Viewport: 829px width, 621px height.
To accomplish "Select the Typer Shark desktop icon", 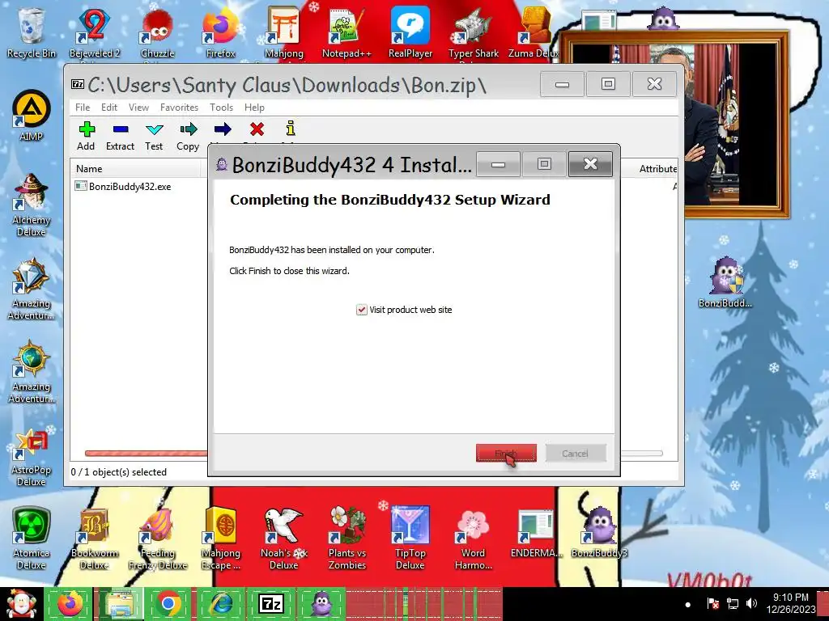I will [473, 32].
